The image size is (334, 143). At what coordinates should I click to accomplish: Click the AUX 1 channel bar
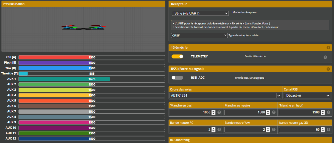tap(92, 79)
